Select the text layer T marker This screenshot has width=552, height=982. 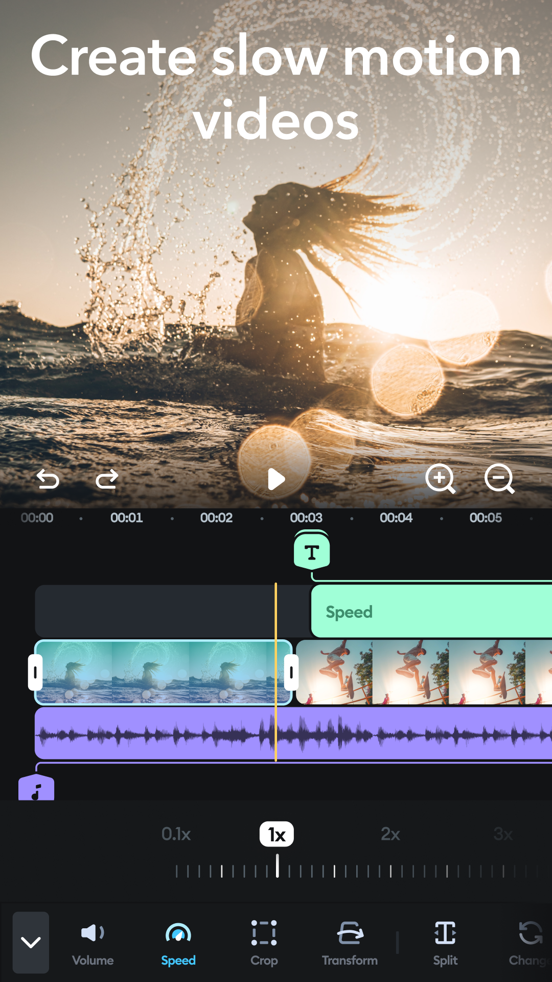[312, 552]
